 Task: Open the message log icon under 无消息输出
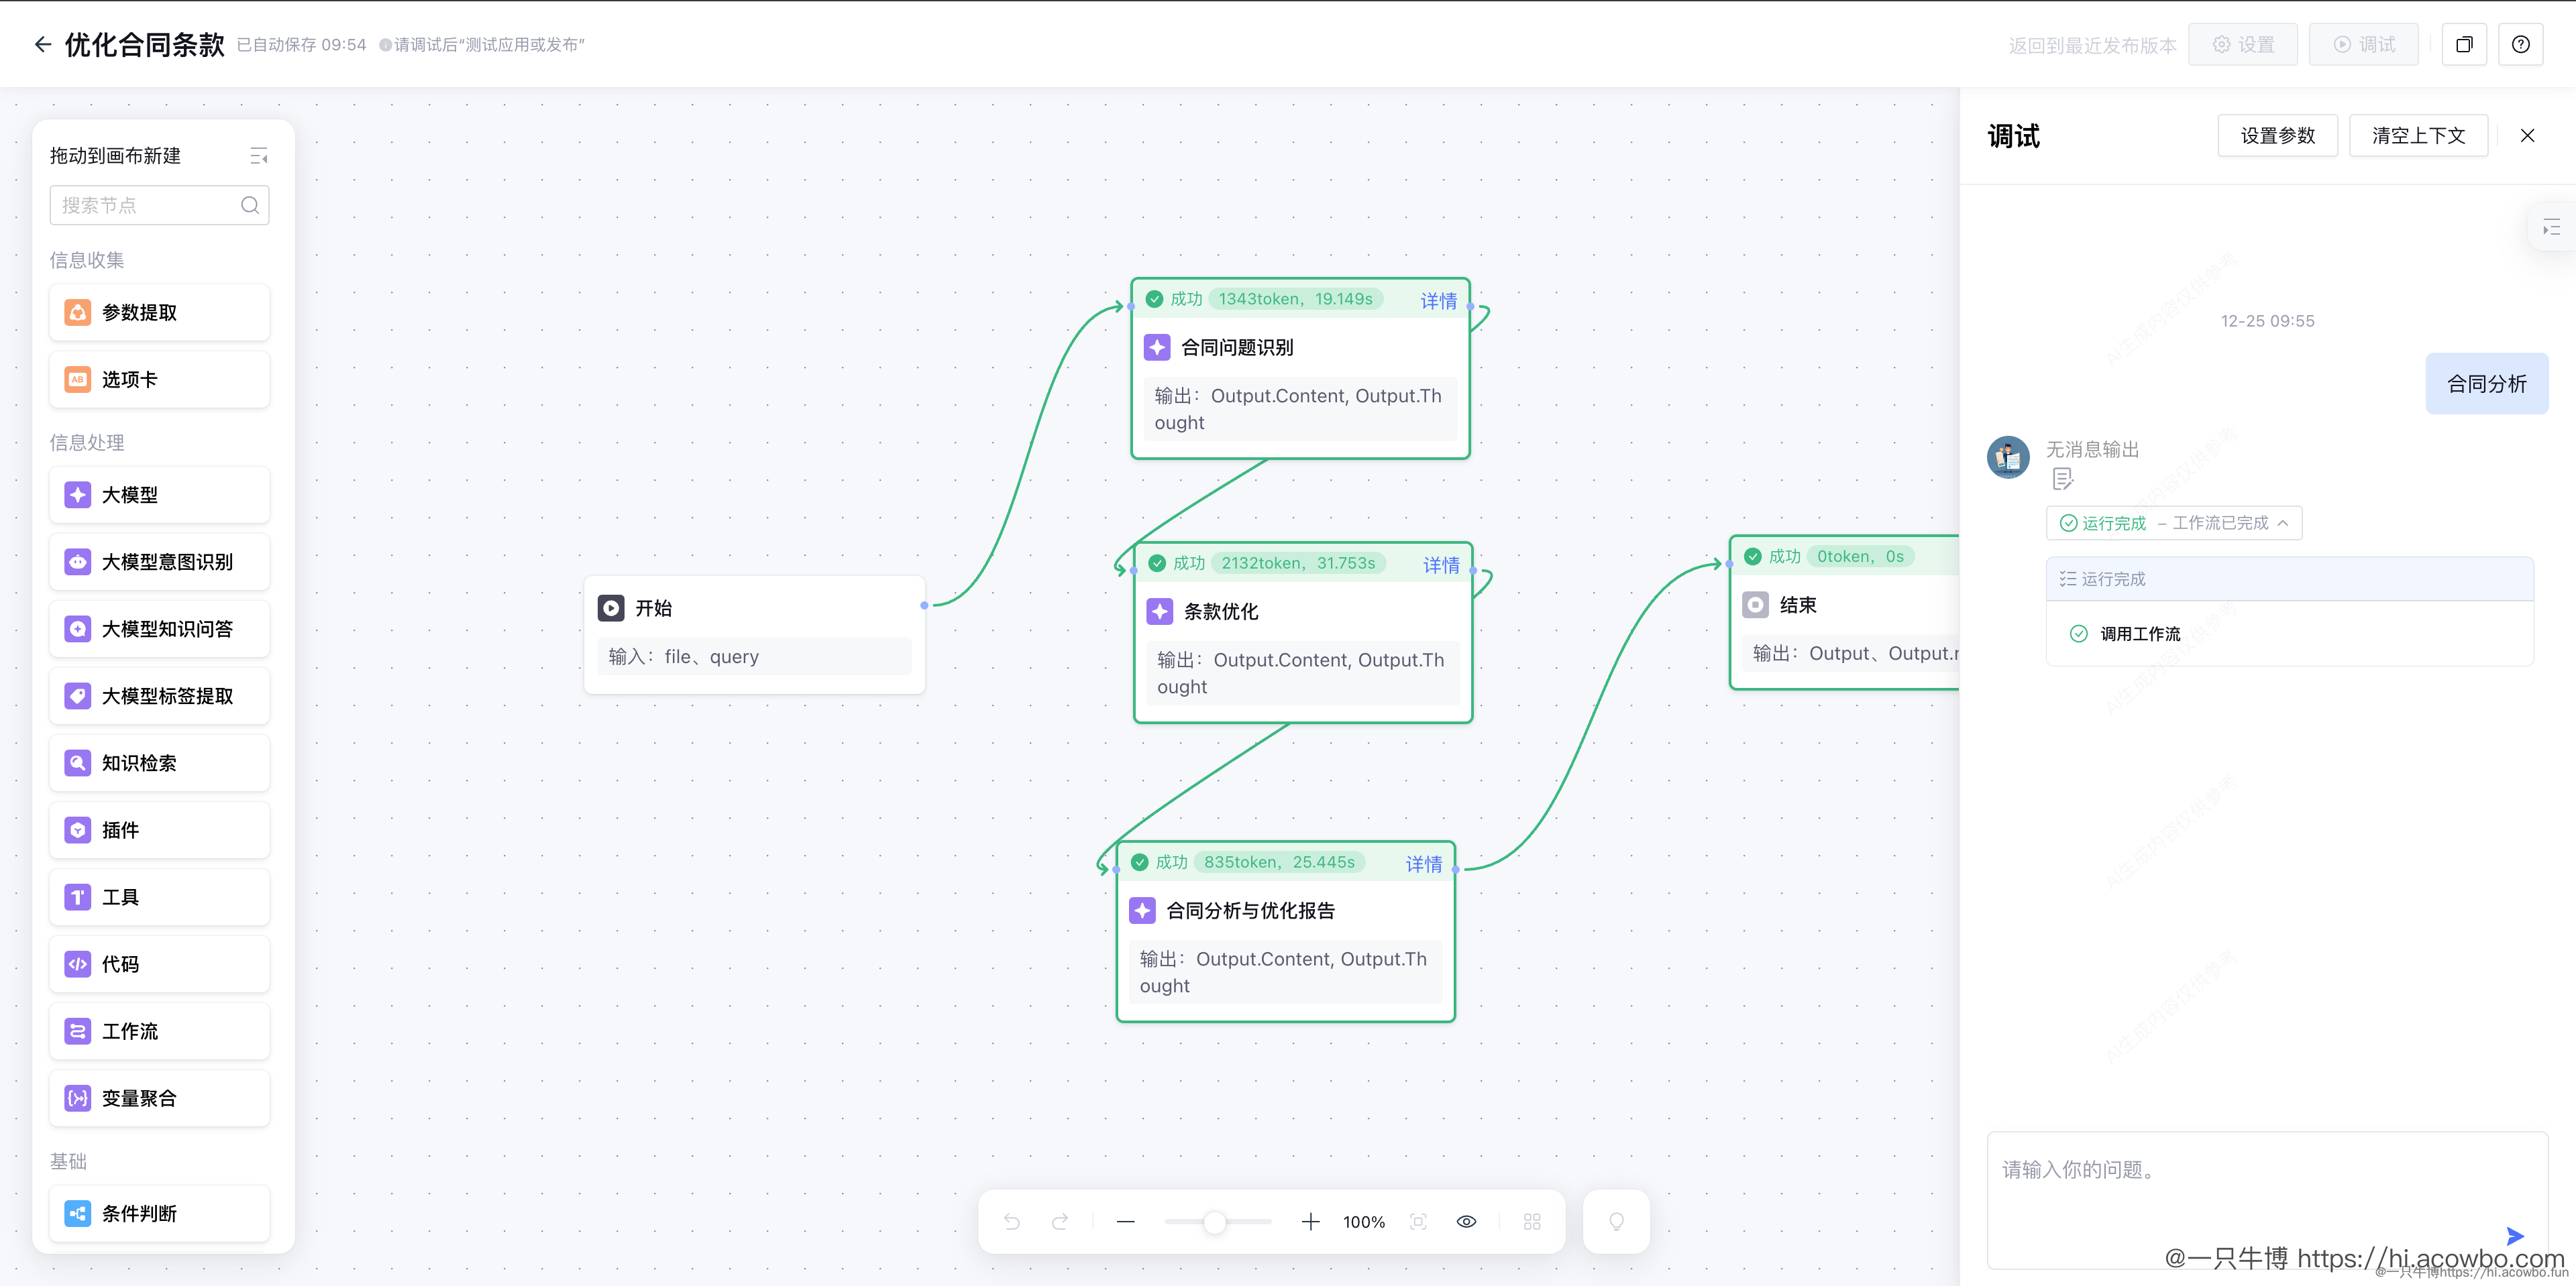[2062, 479]
